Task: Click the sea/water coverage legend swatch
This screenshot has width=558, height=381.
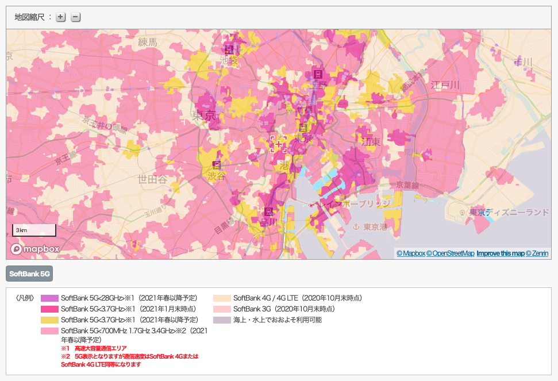Action: tap(222, 320)
